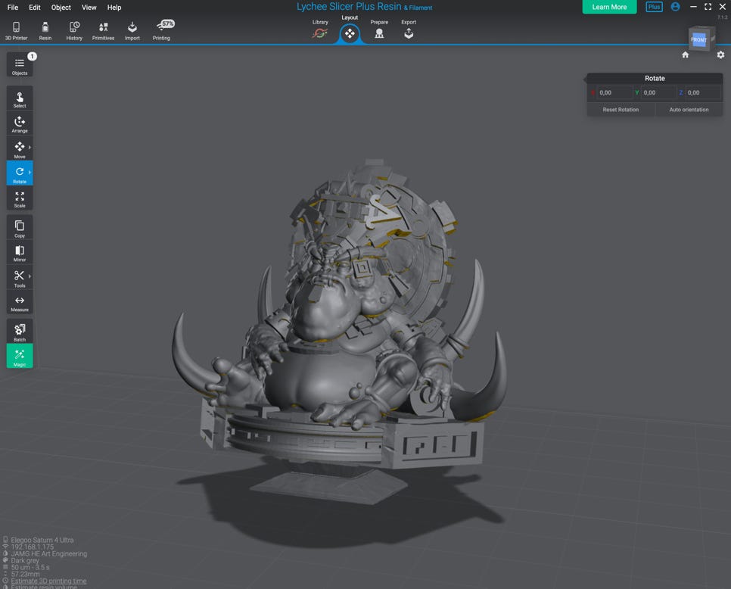The width and height of the screenshot is (731, 589).
Task: Select the Arrange tool in sidebar
Action: pyautogui.click(x=20, y=123)
